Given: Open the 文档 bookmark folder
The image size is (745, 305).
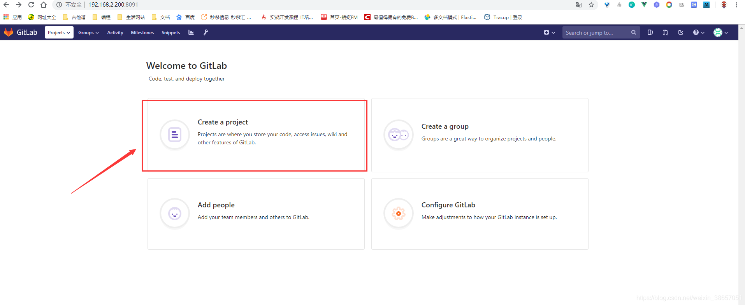Looking at the screenshot, I should tap(160, 17).
